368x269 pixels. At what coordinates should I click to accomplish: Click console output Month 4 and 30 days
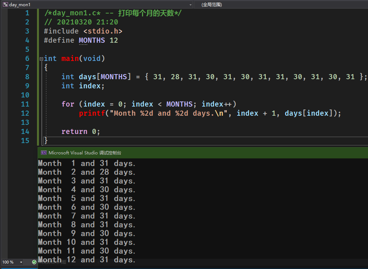pos(87,190)
